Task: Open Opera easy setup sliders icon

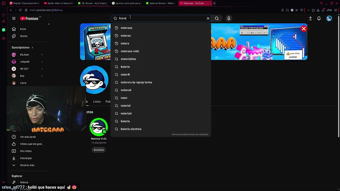Action: click(x=336, y=10)
